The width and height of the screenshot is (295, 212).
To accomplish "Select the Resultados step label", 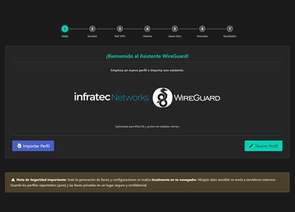I will coord(230,36).
